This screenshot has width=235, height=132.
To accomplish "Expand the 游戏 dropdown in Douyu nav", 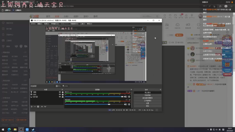I will click(86, 16).
